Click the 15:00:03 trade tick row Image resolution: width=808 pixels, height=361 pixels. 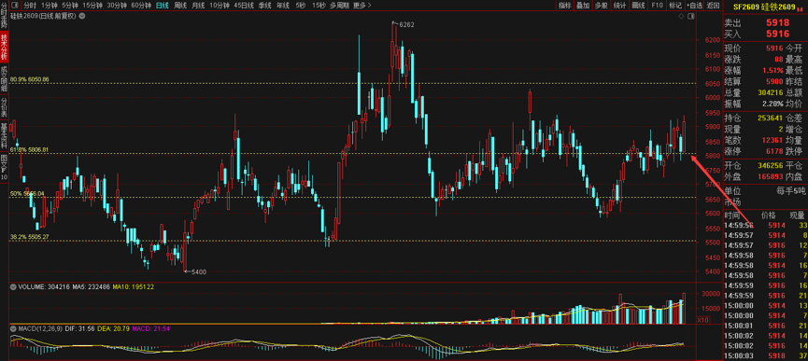pos(766,355)
